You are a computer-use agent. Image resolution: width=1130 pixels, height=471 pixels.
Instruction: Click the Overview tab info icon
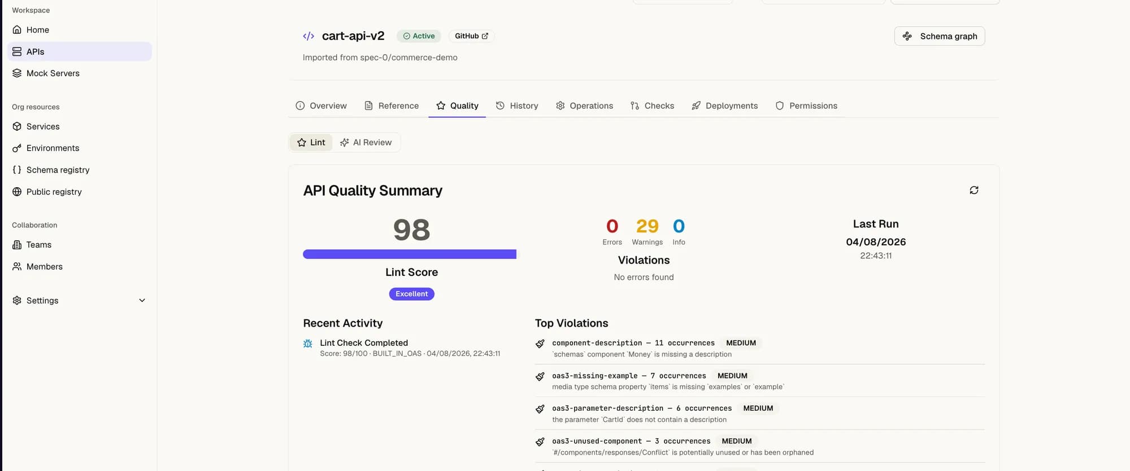pos(300,106)
